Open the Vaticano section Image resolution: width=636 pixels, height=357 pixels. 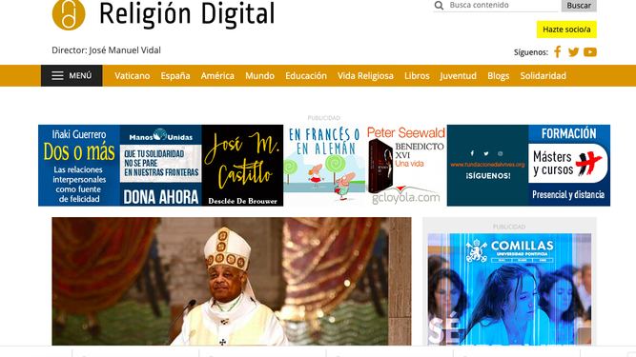(x=133, y=76)
